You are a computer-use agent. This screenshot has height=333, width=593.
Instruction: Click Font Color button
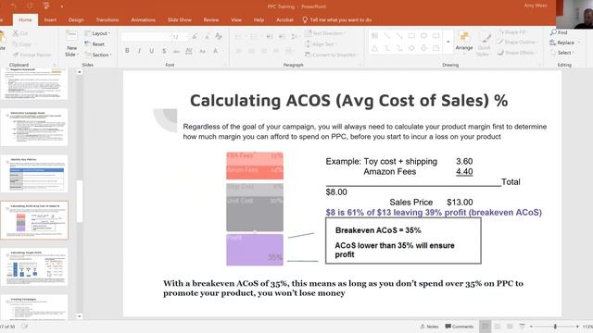point(216,51)
